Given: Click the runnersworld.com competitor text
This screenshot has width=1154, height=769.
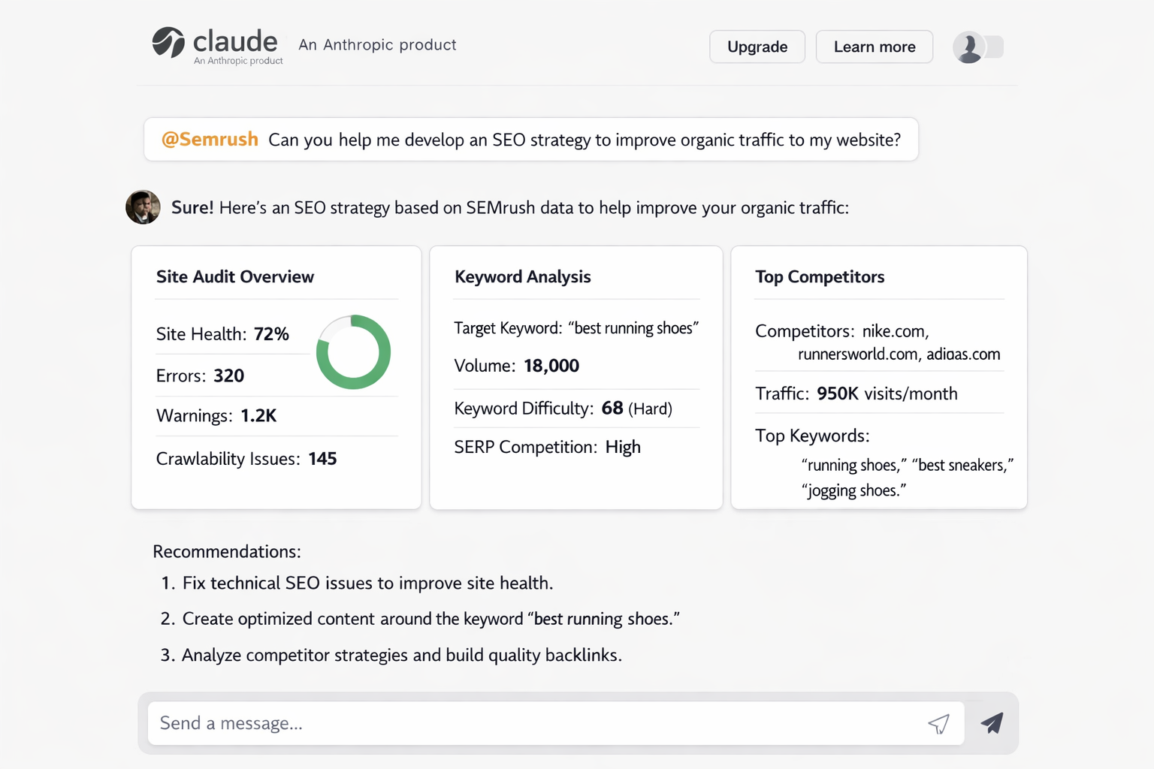Looking at the screenshot, I should coord(858,354).
